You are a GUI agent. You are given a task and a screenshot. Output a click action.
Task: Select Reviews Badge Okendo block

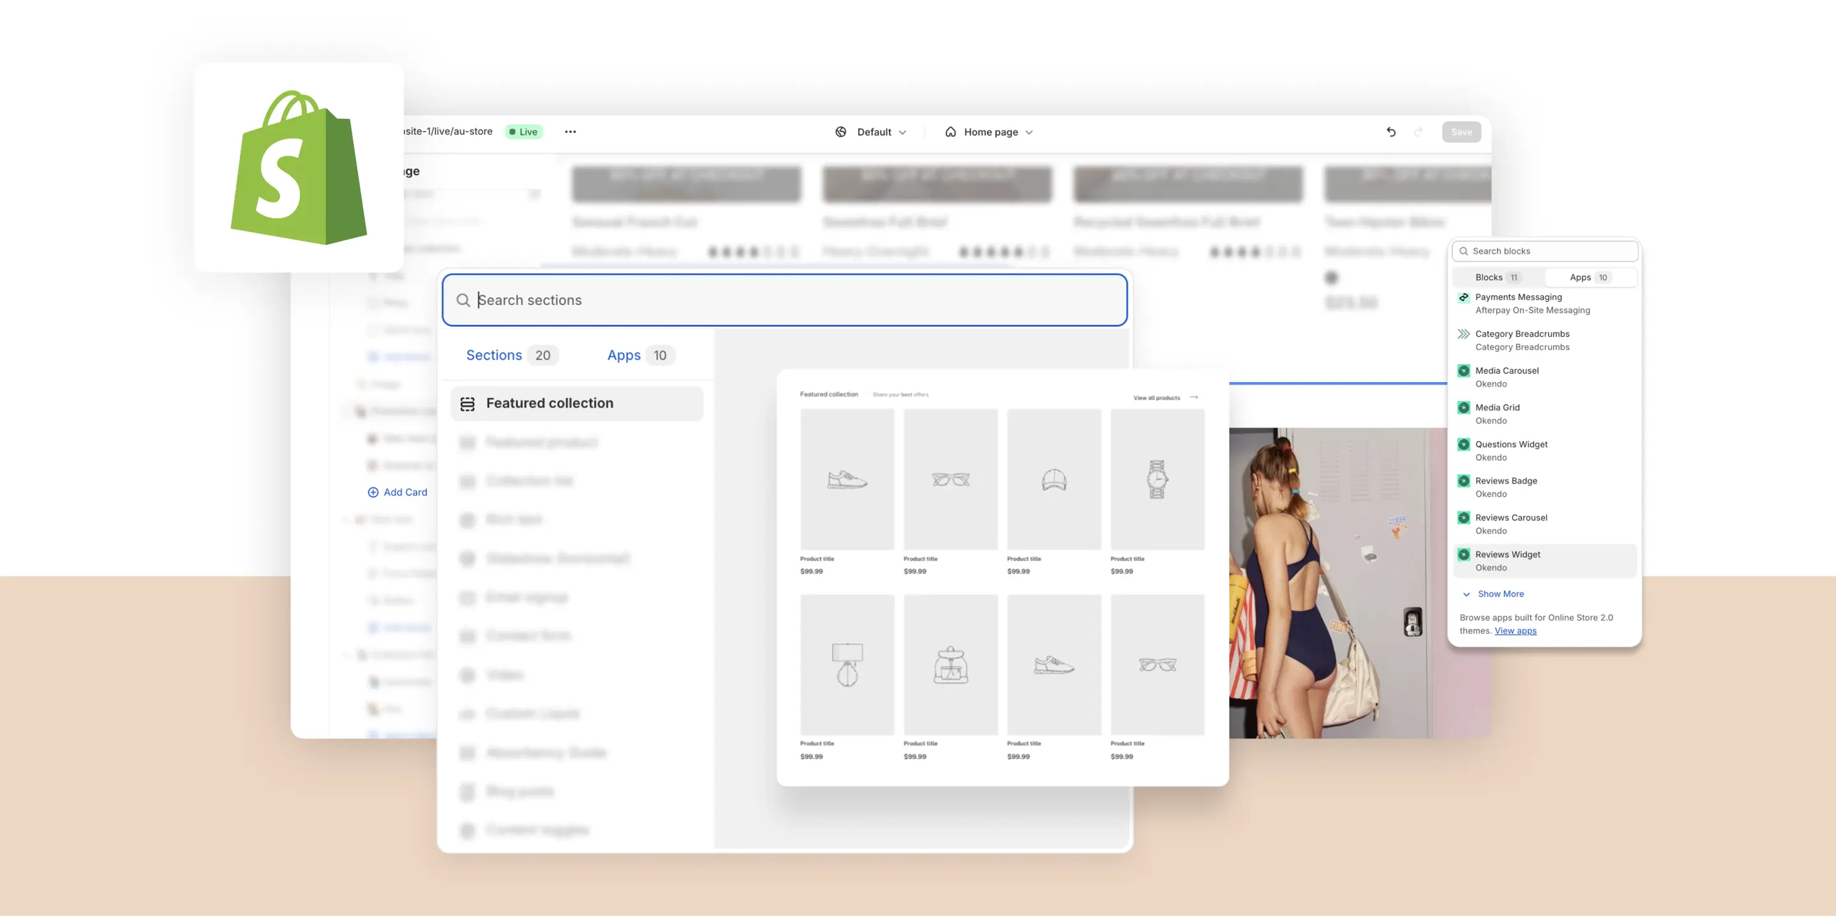click(x=1544, y=488)
